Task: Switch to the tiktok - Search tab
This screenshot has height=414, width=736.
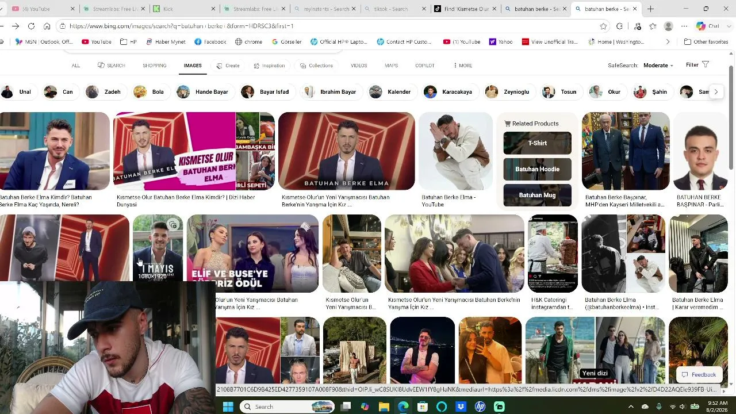Action: (x=394, y=9)
